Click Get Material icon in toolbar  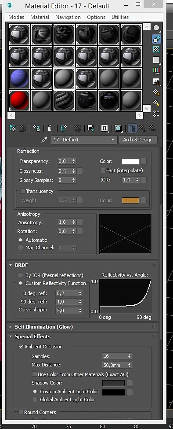tap(13, 128)
